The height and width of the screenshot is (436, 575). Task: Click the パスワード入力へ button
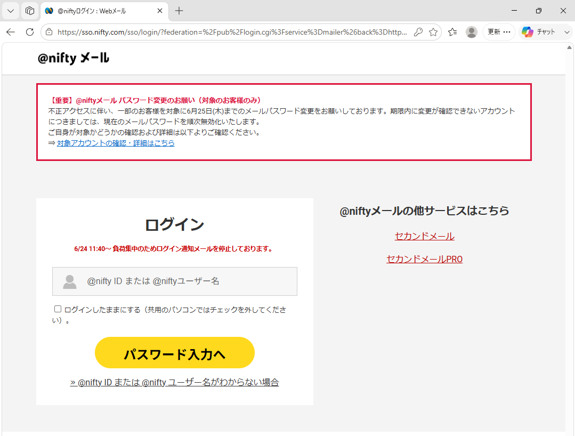click(x=175, y=353)
